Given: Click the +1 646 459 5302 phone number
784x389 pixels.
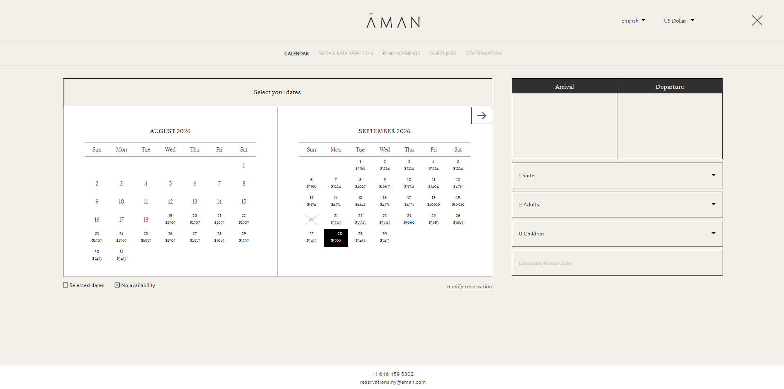Looking at the screenshot, I should [x=393, y=374].
